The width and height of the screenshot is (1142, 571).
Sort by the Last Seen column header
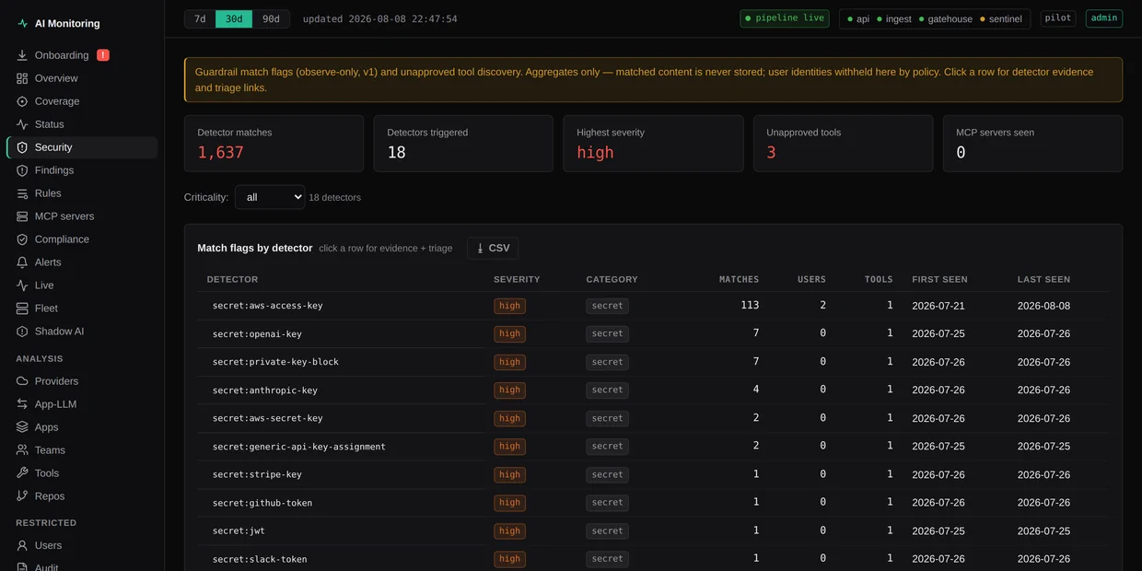(x=1043, y=279)
